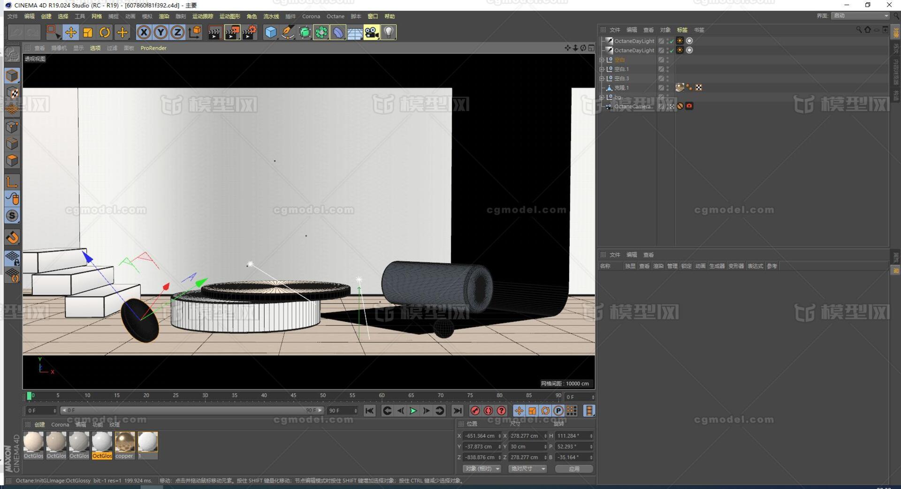This screenshot has width=901, height=489.
Task: Click Render View clapperboard icon
Action: click(x=215, y=32)
